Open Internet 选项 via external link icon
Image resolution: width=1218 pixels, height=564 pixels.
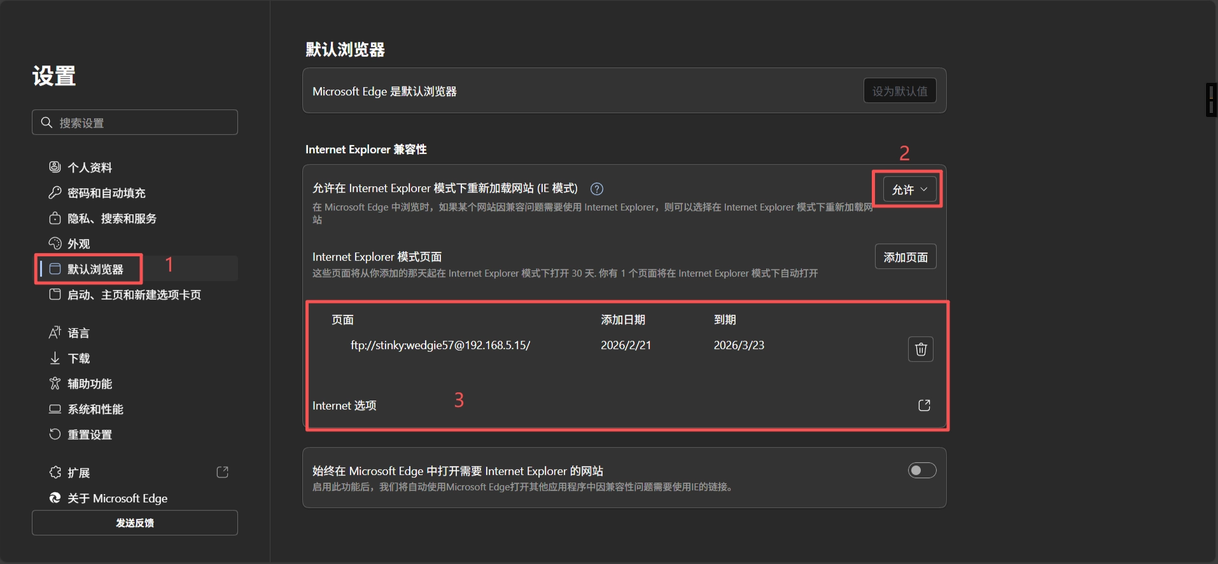[925, 405]
